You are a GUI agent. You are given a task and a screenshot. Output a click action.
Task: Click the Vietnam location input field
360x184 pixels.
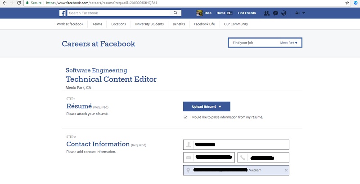click(x=236, y=170)
